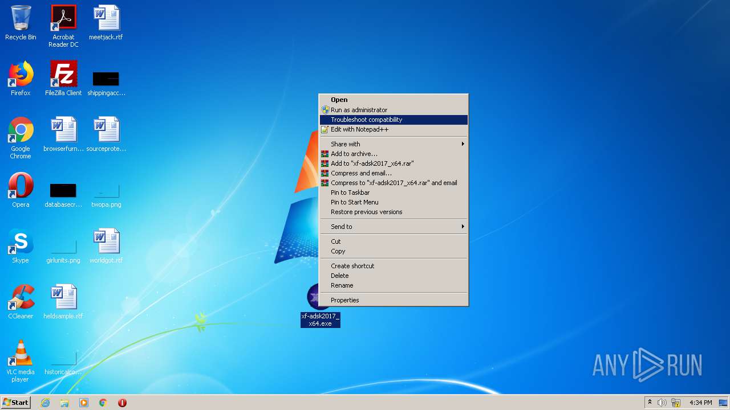Select Acrobat Reader DC desktop shortcut
This screenshot has height=410, width=730.
[63, 26]
